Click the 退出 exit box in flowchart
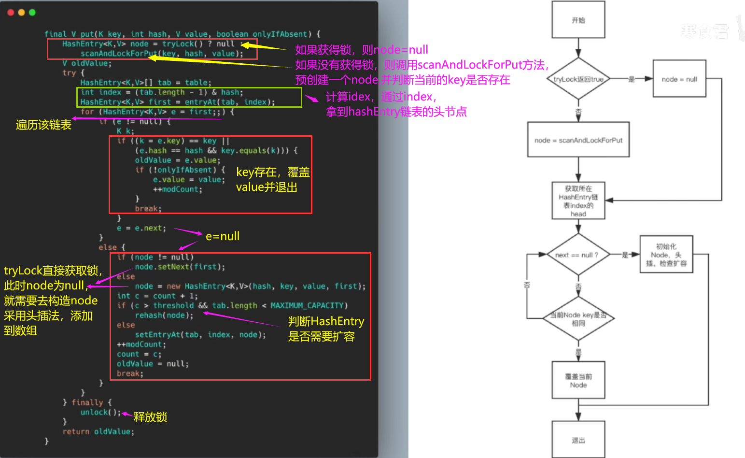Screen dimensions: 745x458 click(x=578, y=440)
